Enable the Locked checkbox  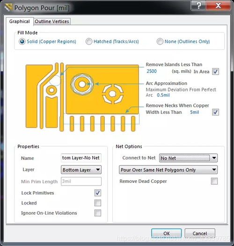point(98,203)
